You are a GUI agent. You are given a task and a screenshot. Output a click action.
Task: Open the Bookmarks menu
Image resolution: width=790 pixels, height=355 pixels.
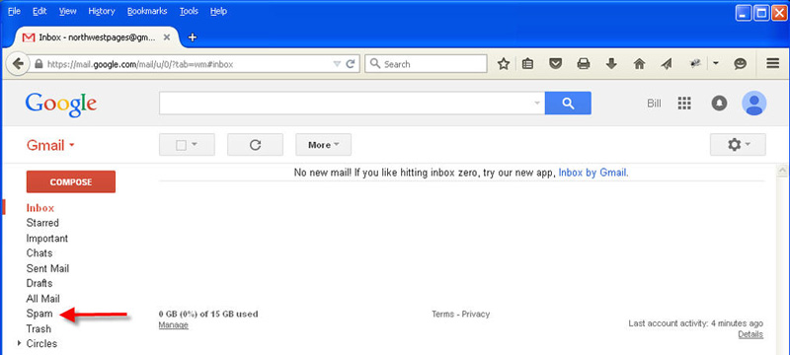pos(147,11)
